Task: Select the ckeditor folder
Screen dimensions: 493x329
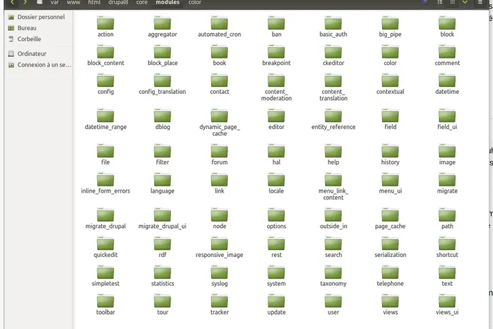Action: [x=333, y=55]
